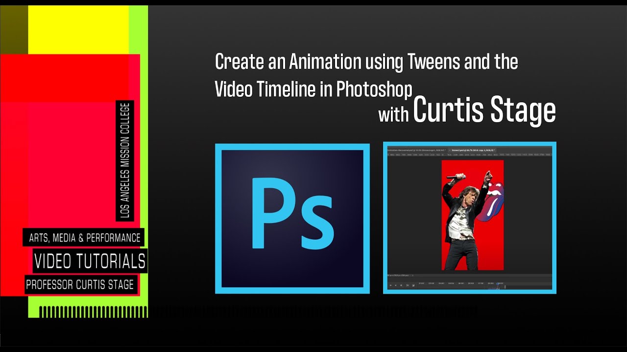Click 'Create an Animation using Tweens and the'
The image size is (627, 352).
[366, 62]
